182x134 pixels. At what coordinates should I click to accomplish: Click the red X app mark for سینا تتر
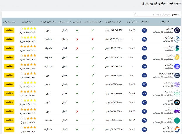point(77,48)
